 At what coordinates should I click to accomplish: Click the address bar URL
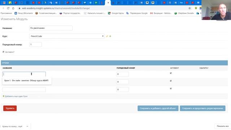pyautogui.click(x=56, y=8)
